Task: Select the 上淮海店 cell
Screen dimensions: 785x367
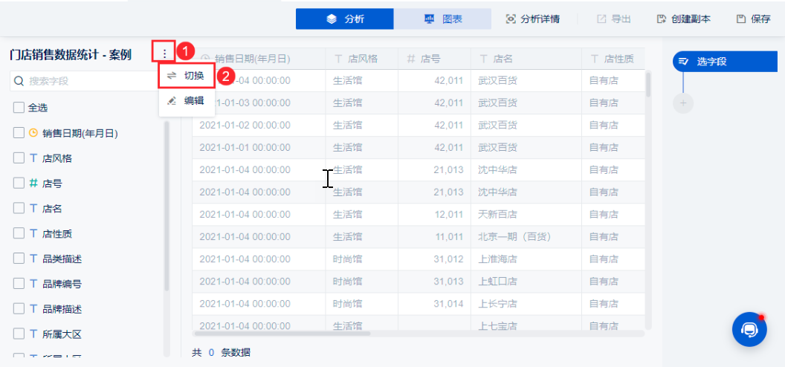Action: (526, 259)
